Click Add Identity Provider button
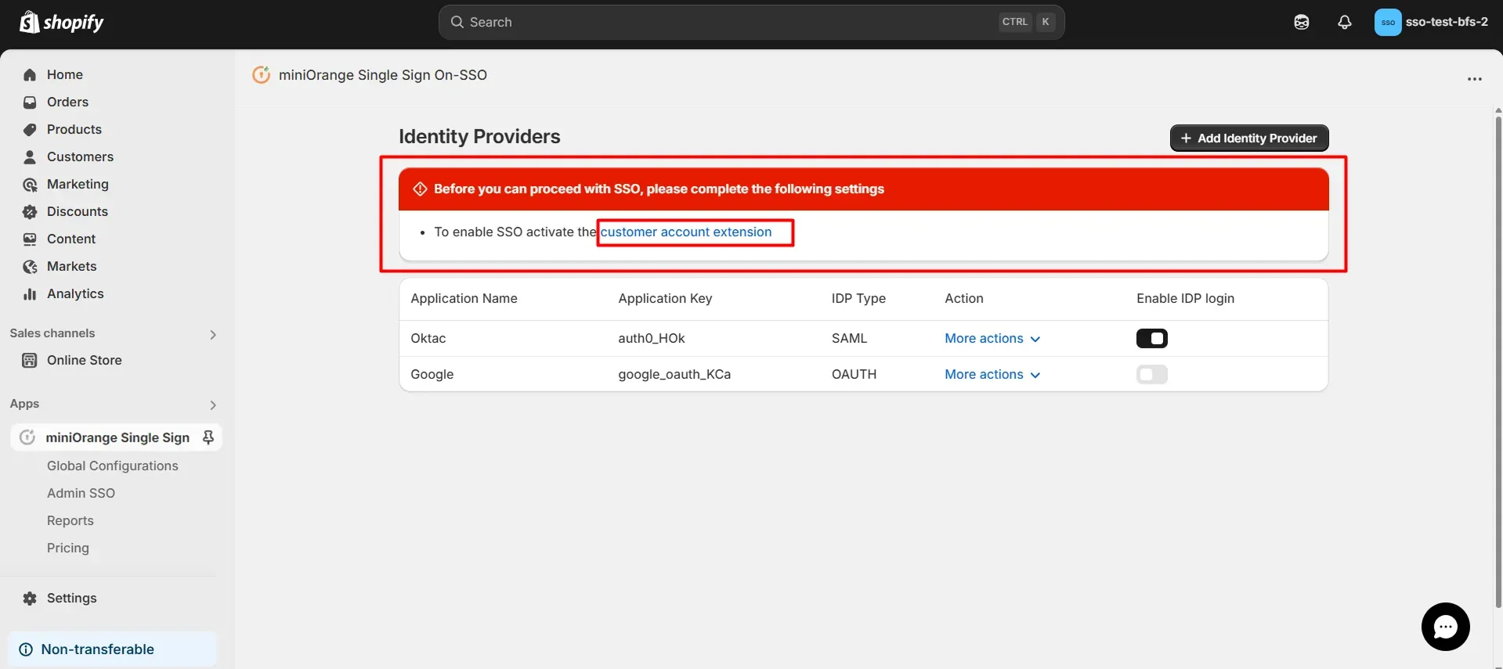This screenshot has width=1503, height=669. click(1249, 138)
